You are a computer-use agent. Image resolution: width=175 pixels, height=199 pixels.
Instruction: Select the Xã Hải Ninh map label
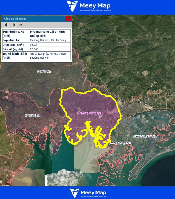pyautogui.click(x=33, y=116)
